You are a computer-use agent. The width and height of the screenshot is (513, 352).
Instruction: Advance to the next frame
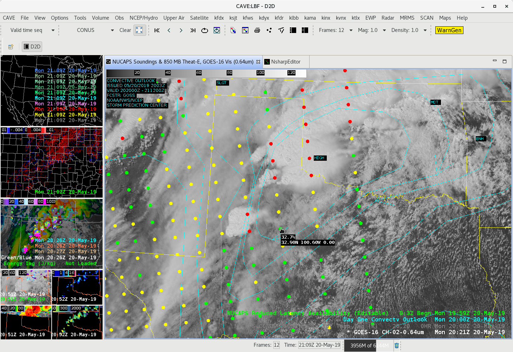[181, 31]
